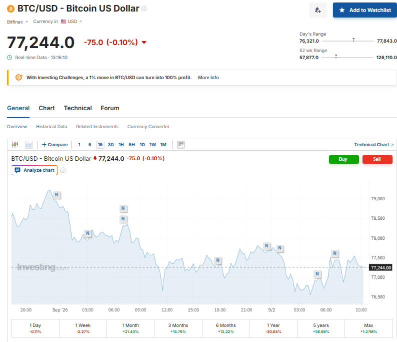The width and height of the screenshot is (397, 342).
Task: Select the 5 years performance range
Action: 321,328
